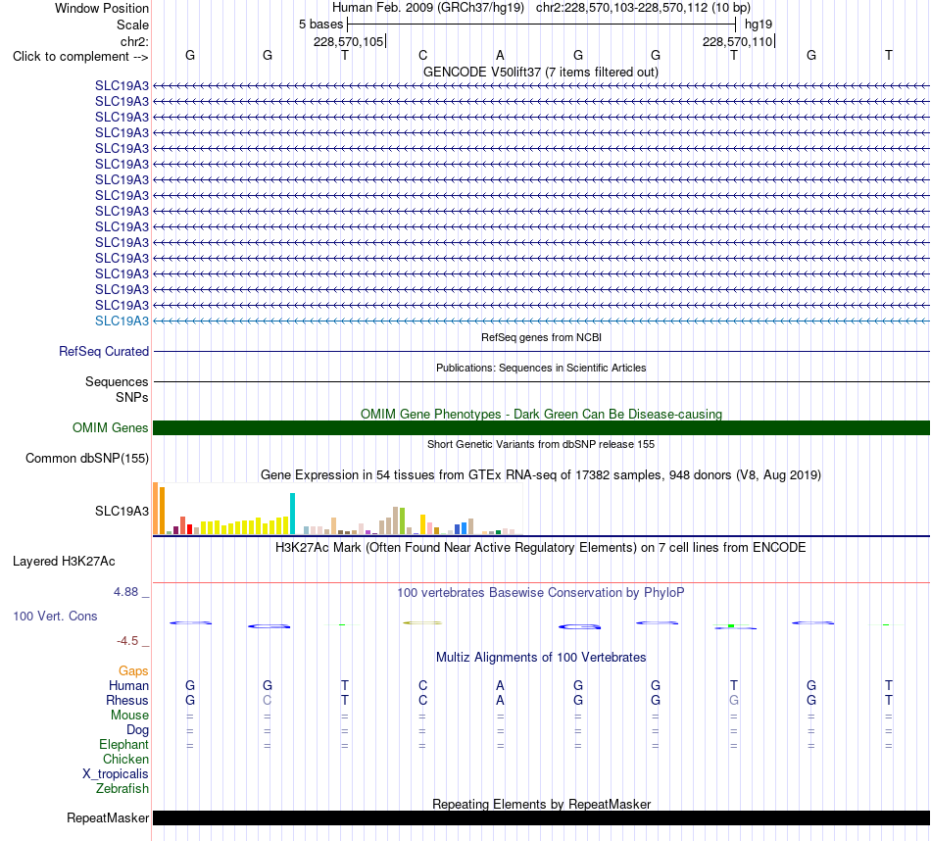
Task: Click the 4.88 PhyloP upper scale value
Action: click(125, 592)
